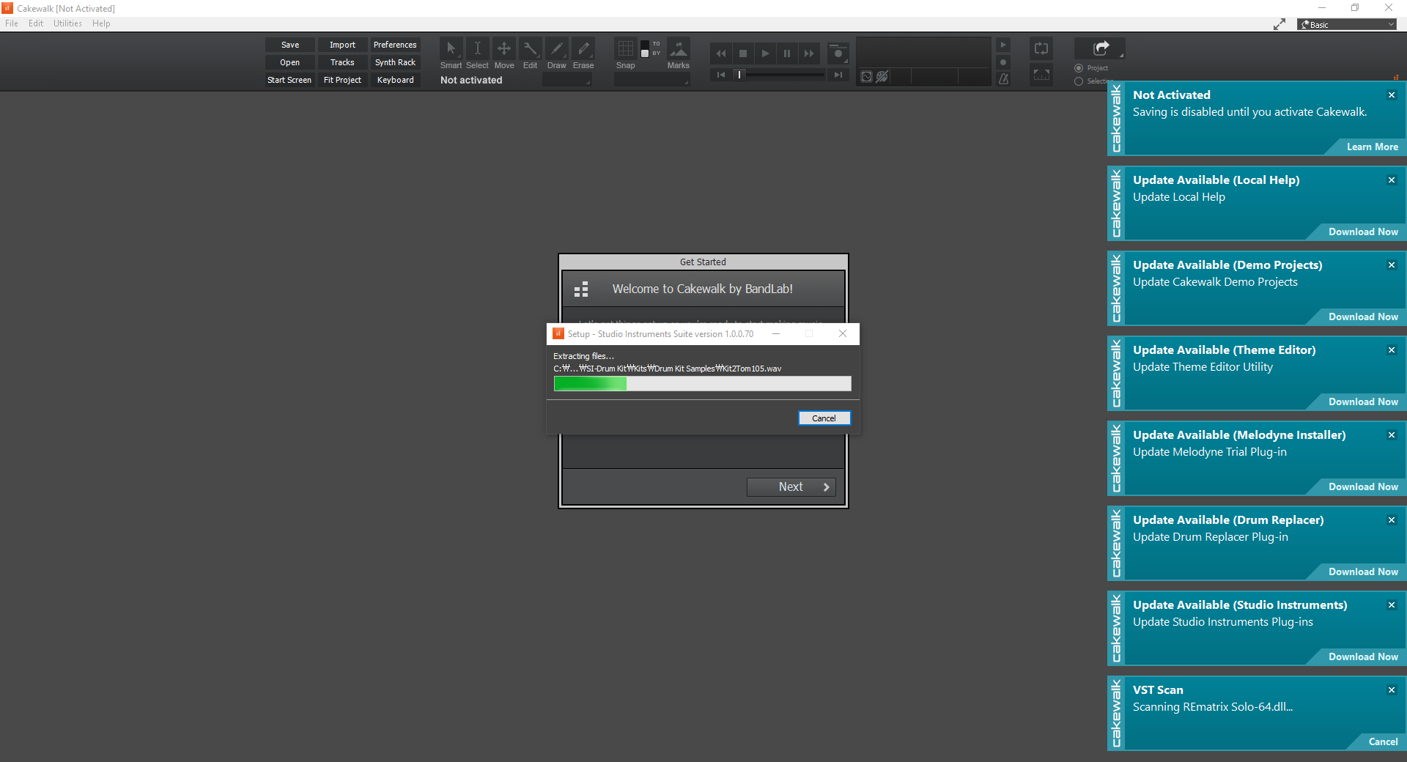Open the Marks landmarks tool

679,49
